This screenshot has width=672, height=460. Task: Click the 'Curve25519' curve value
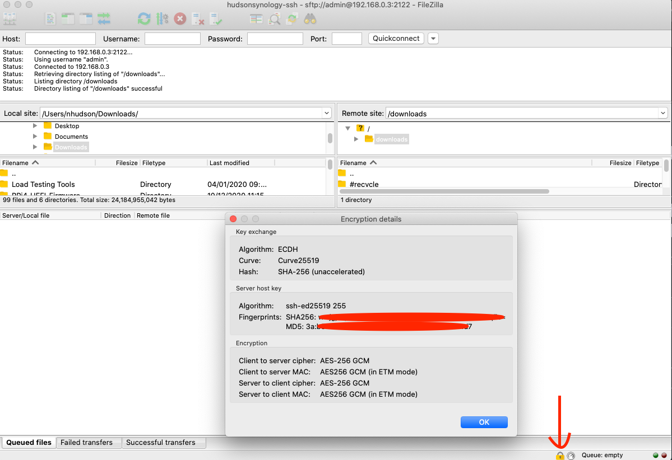pos(299,261)
